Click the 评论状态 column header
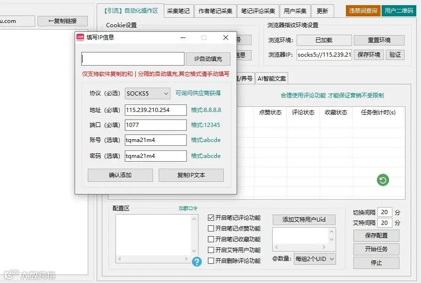 click(x=303, y=112)
